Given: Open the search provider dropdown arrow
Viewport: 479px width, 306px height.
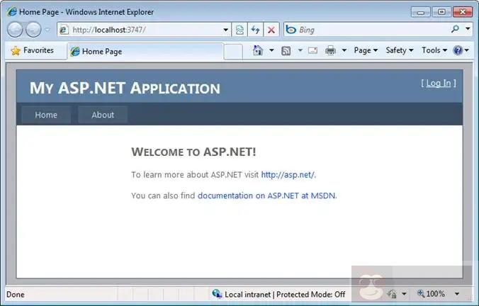Looking at the screenshot, I should [468, 29].
